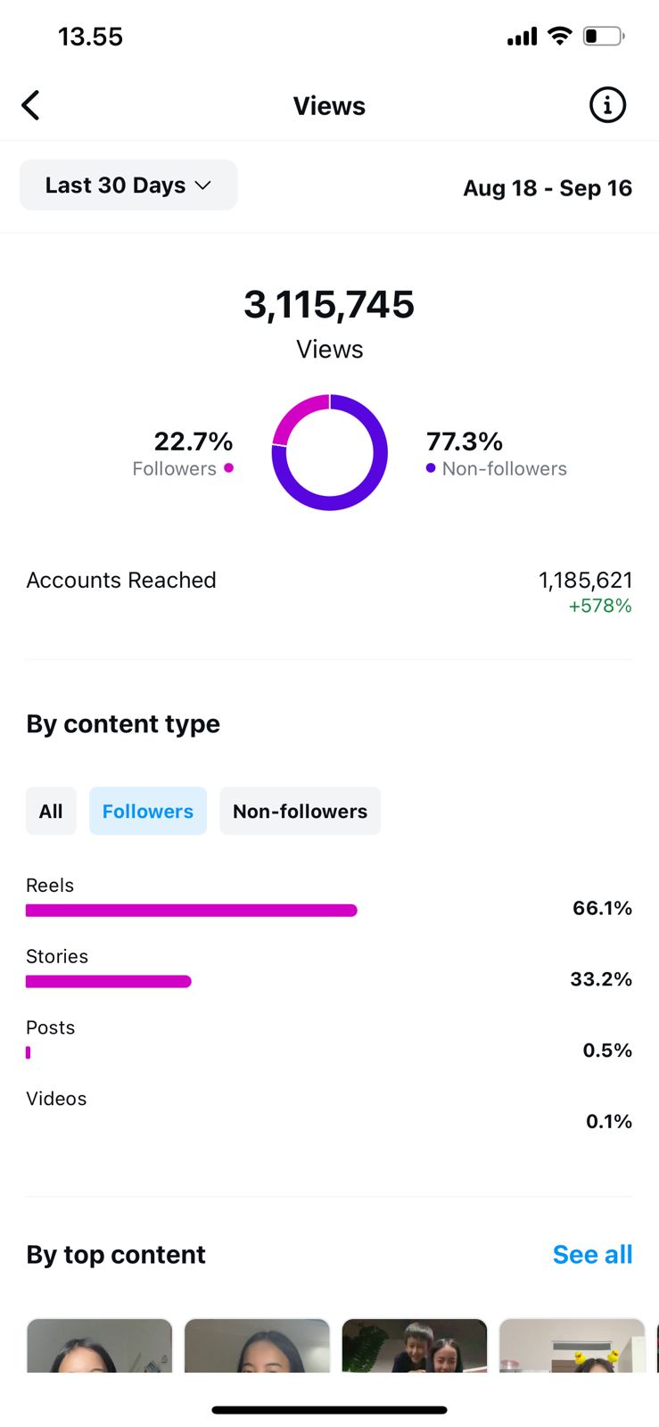
Task: Select the Non-followers filter chip
Action: [x=300, y=812]
